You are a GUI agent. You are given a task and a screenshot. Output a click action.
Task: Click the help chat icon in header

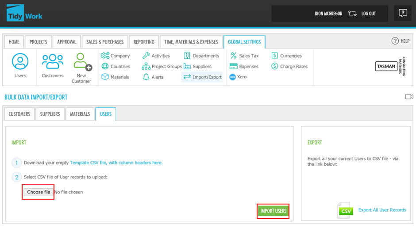403,13
